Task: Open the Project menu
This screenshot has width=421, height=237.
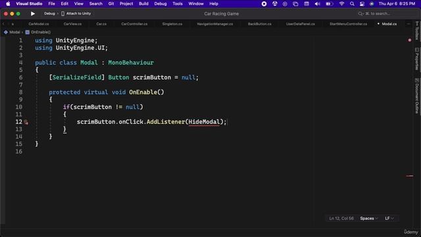Action: tap(126, 4)
